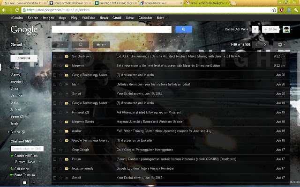The height and width of the screenshot is (187, 300).
Task: Expand the Circles label
Action: click(8, 132)
